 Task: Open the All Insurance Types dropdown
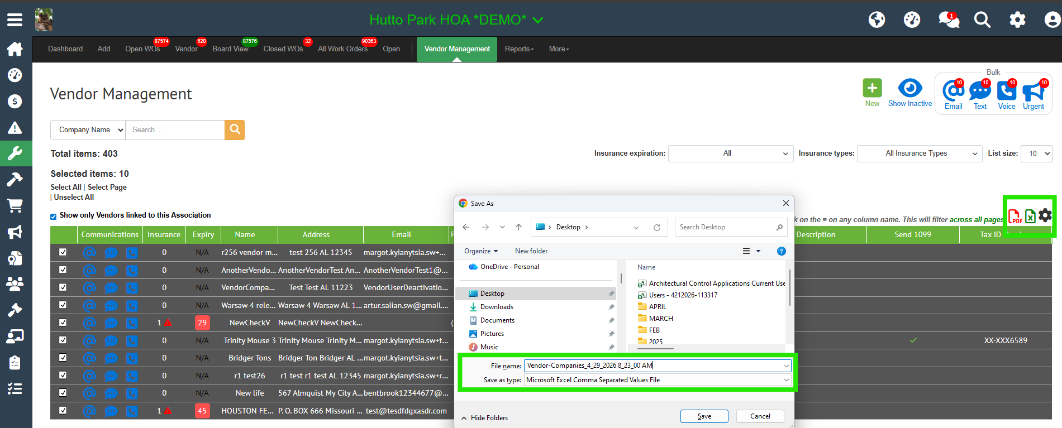[x=919, y=153]
